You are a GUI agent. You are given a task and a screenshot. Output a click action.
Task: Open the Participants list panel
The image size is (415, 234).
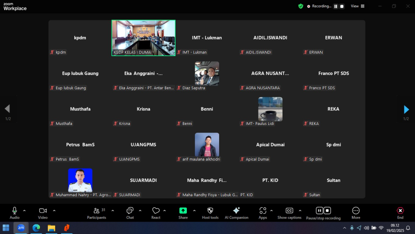click(97, 213)
